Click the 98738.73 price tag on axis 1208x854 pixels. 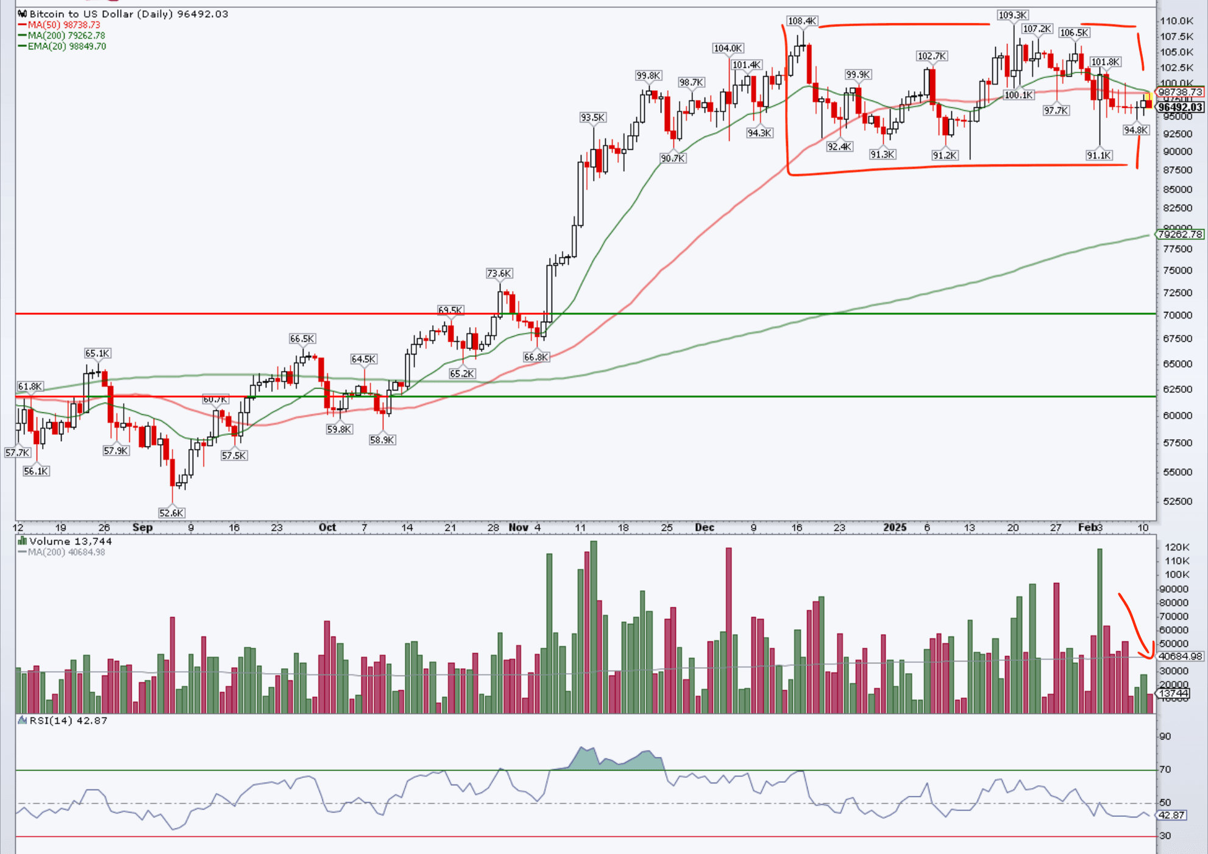pyautogui.click(x=1180, y=93)
